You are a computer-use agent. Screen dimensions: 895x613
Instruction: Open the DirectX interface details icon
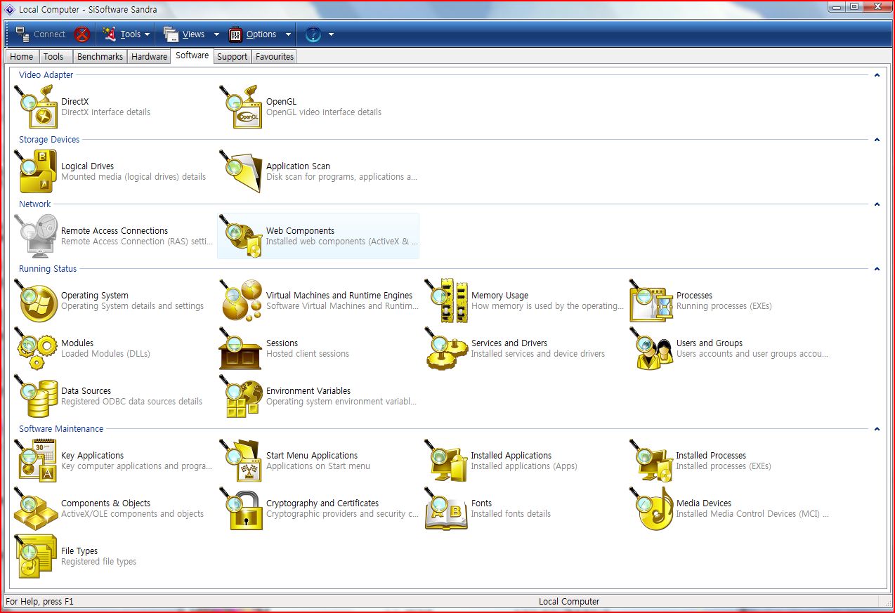click(x=36, y=107)
